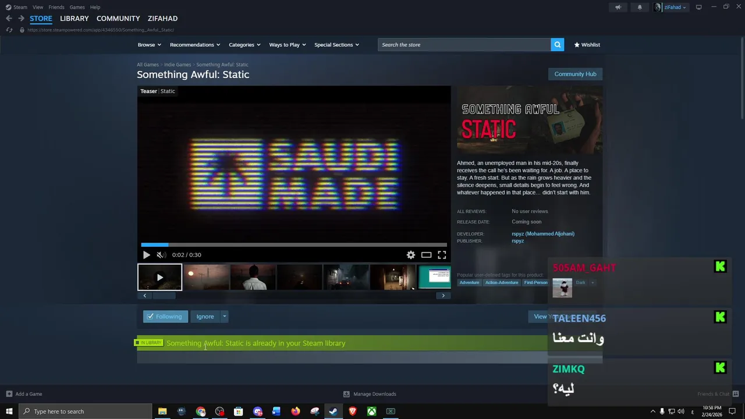Click the search magnifier button

(x=557, y=45)
